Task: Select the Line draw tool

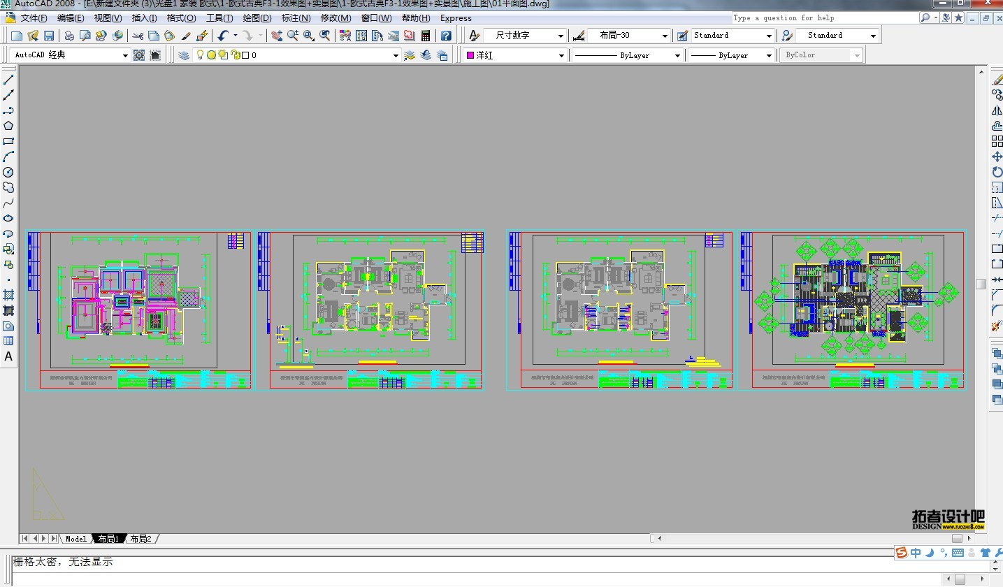Action: click(x=8, y=80)
